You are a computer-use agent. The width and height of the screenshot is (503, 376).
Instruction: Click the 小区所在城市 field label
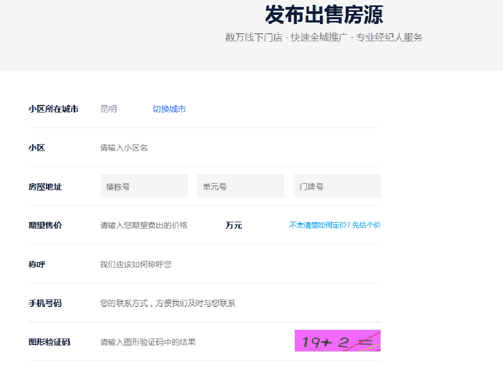tap(54, 109)
